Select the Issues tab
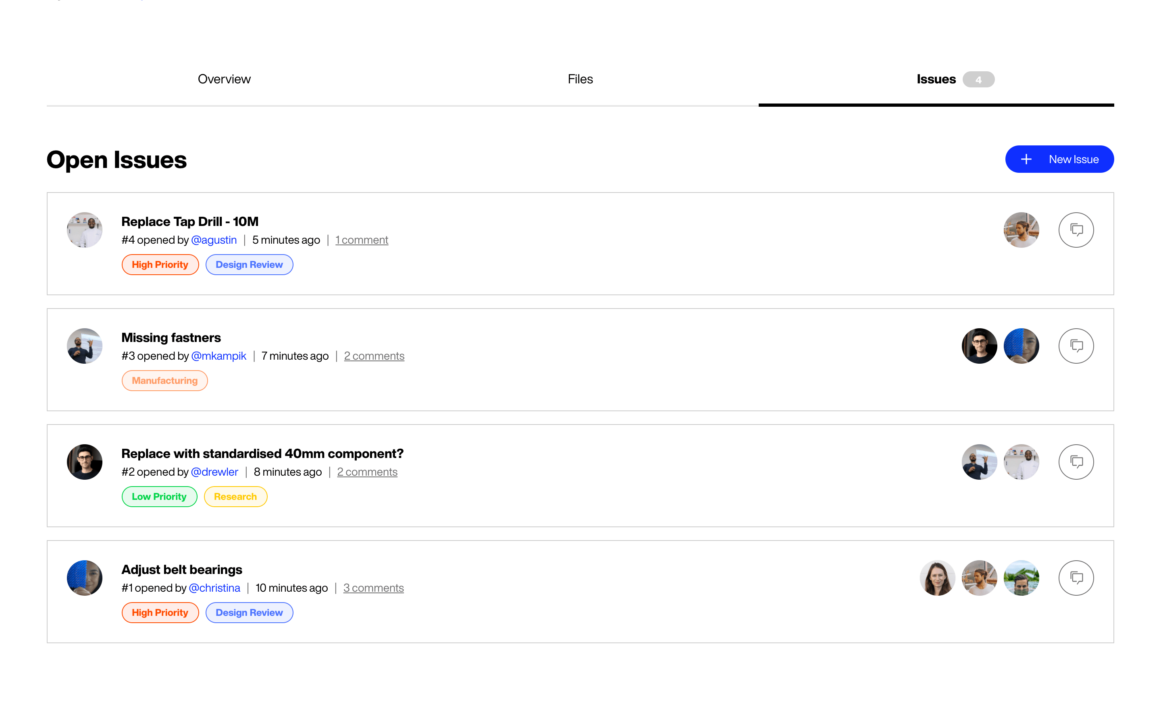The height and width of the screenshot is (725, 1161). point(936,79)
